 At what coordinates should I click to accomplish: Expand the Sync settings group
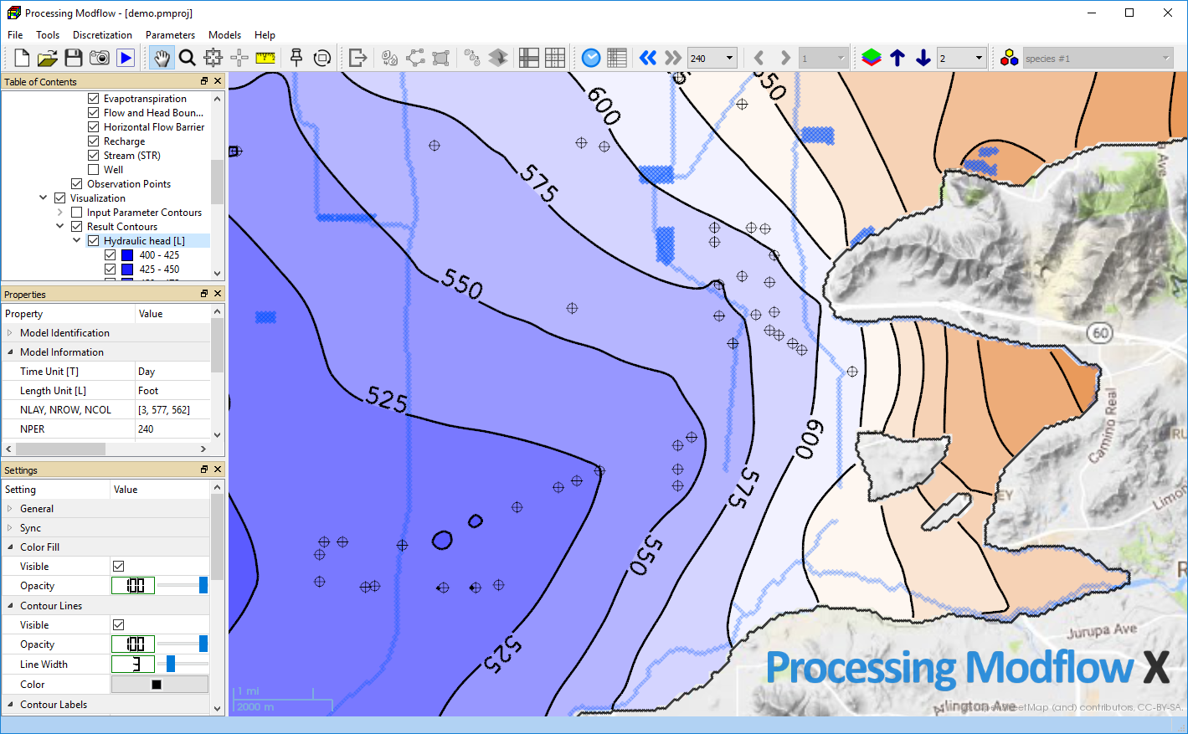[10, 528]
